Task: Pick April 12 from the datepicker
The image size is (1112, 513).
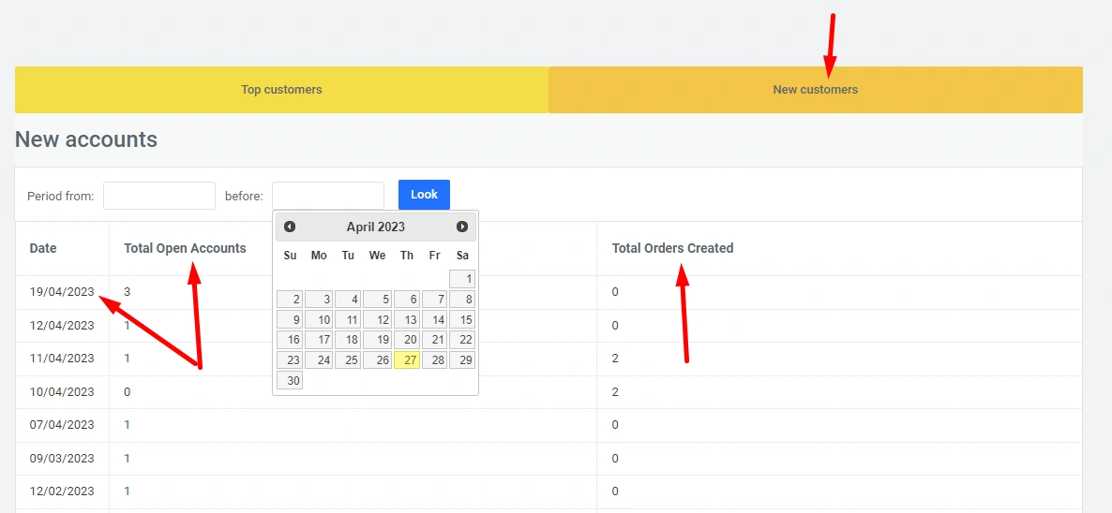Action: click(377, 319)
